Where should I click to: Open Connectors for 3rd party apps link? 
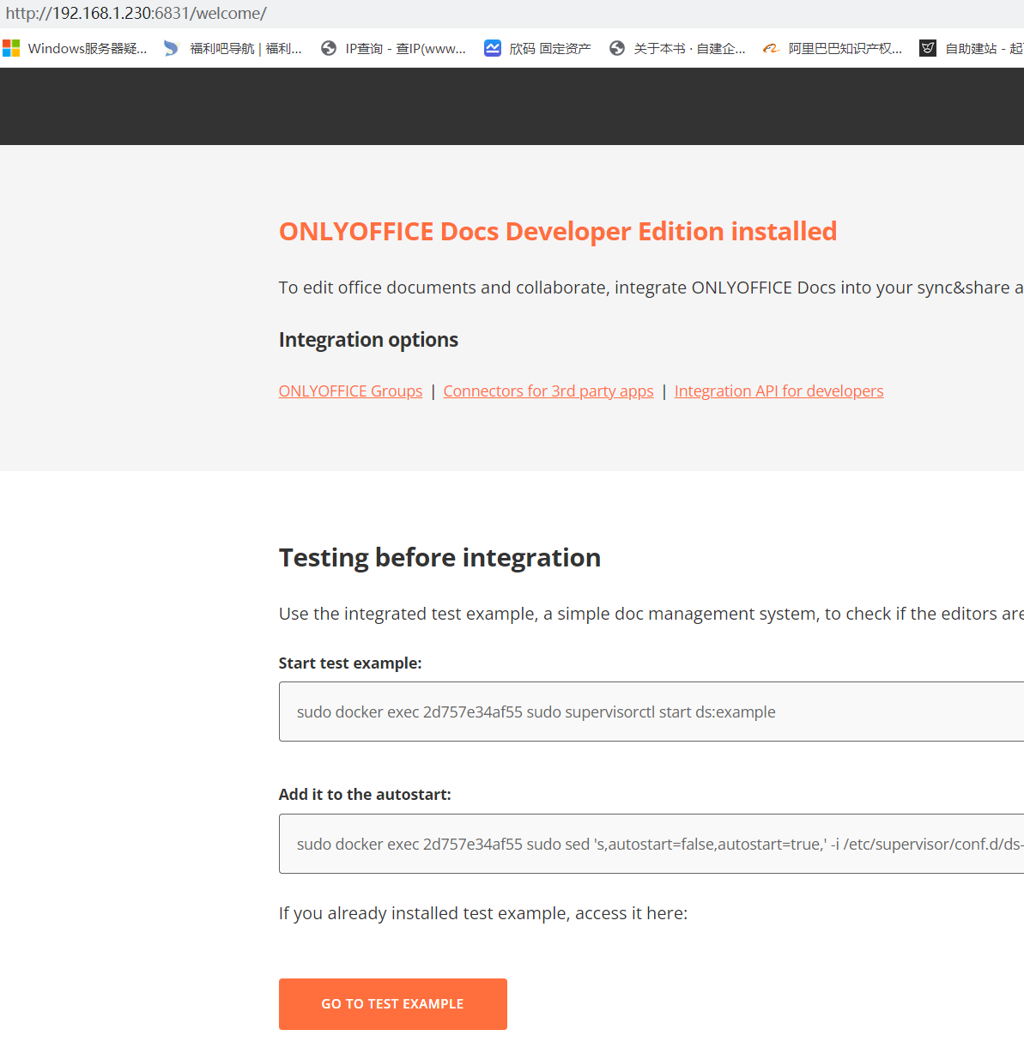(x=548, y=391)
